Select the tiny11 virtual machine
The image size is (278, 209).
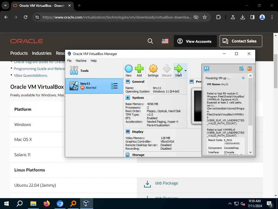[94, 86]
